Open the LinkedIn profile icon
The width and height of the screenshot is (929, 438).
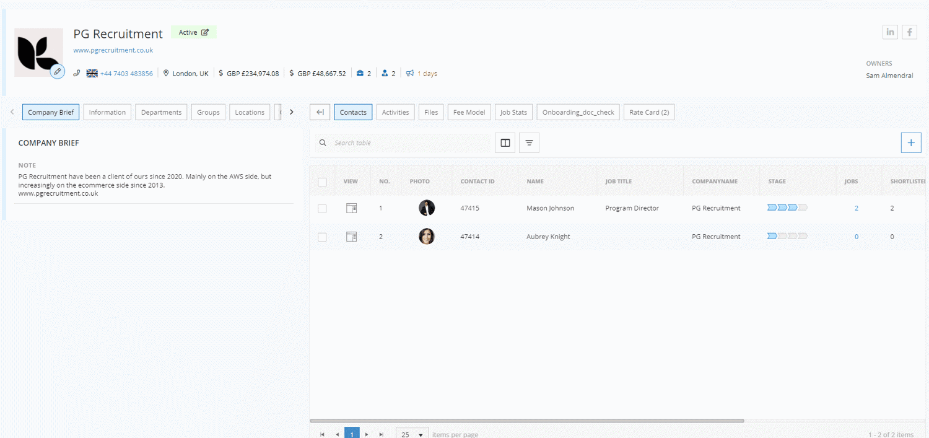[x=890, y=32]
